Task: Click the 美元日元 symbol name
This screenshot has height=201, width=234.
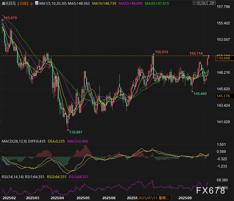Action: coord(8,4)
